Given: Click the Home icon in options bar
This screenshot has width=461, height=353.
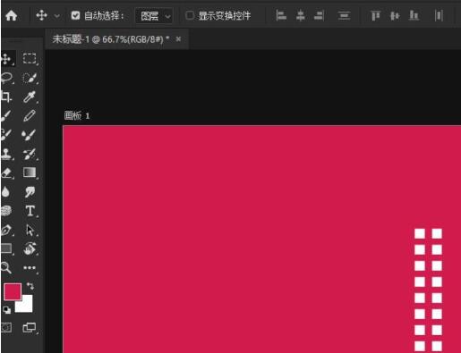Looking at the screenshot, I should (12, 15).
